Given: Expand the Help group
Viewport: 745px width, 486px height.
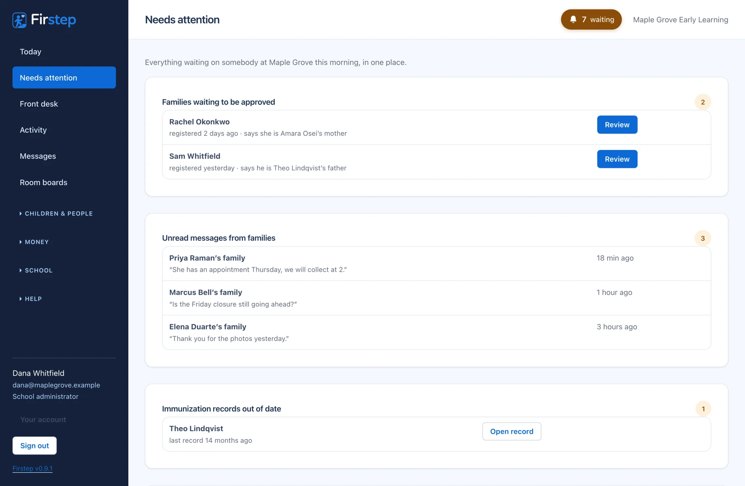Looking at the screenshot, I should (x=31, y=299).
